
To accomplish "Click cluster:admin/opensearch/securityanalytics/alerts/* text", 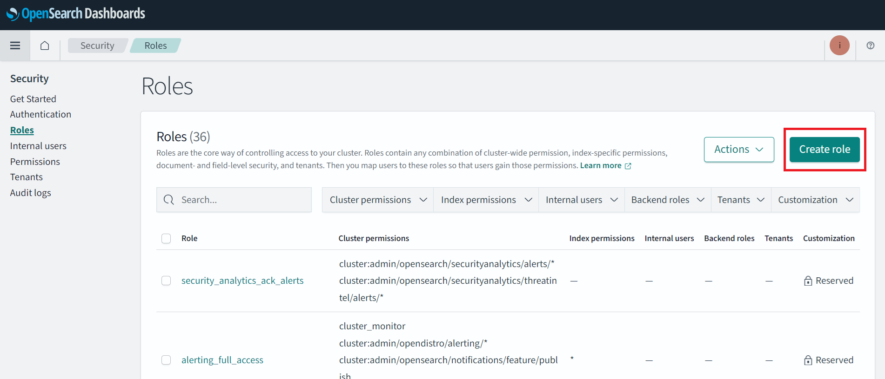I will click(447, 264).
